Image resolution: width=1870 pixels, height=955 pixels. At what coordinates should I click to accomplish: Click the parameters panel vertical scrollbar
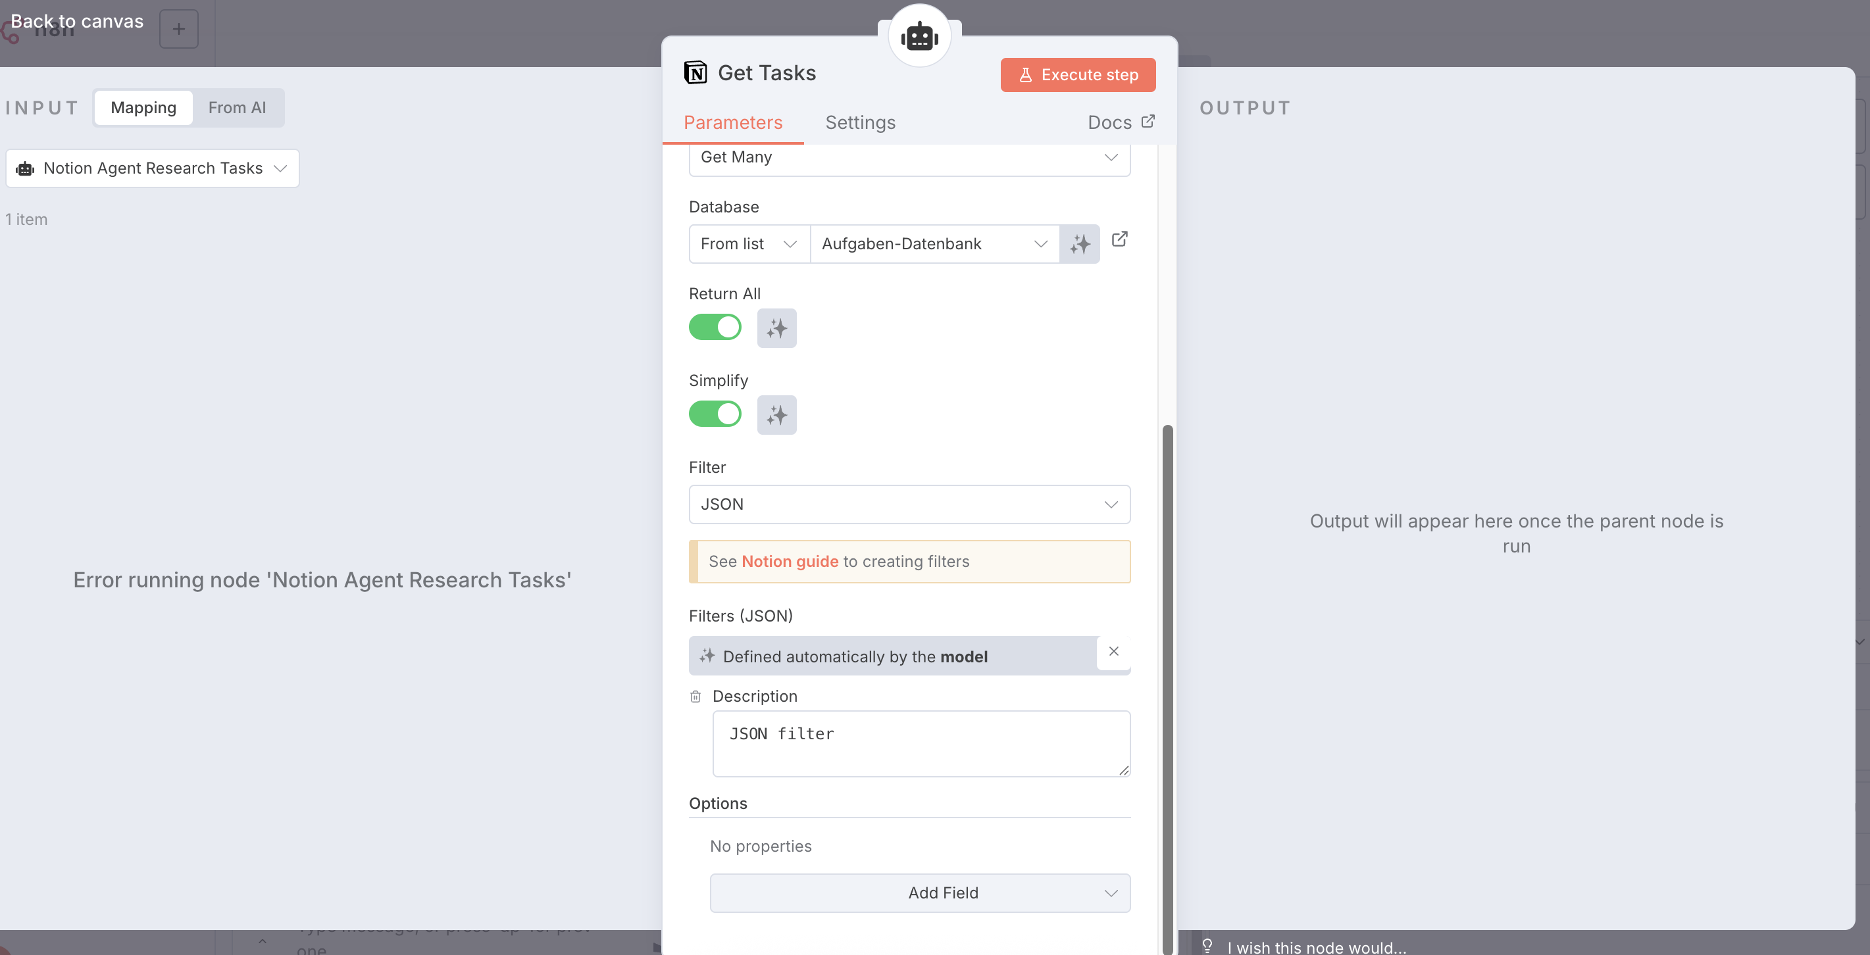(x=1167, y=689)
